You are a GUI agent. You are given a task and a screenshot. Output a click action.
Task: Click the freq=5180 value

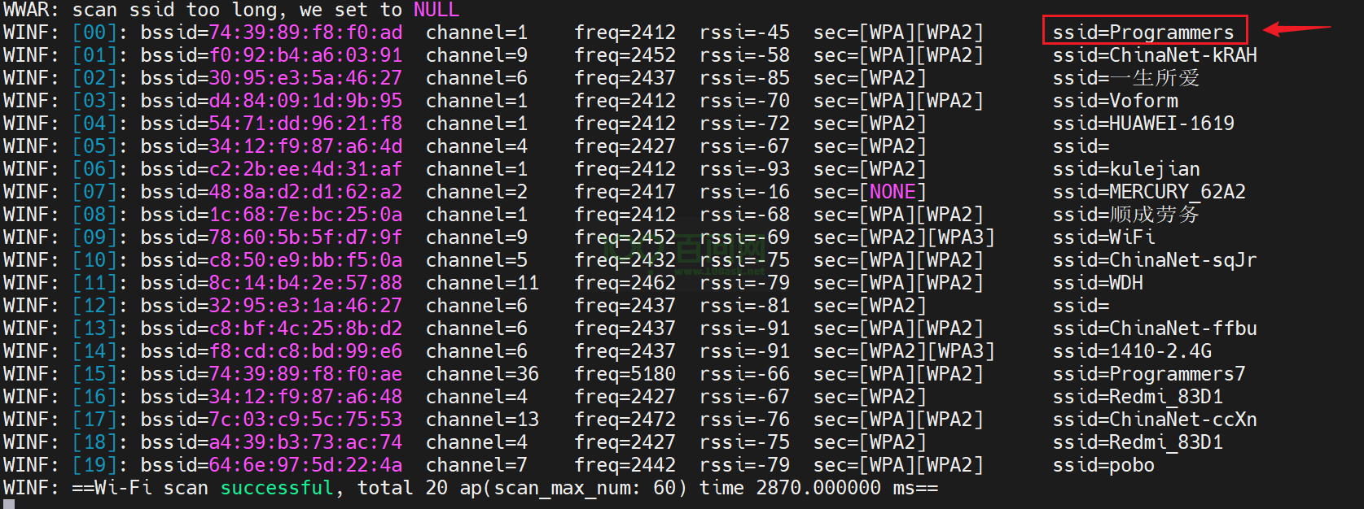point(625,374)
